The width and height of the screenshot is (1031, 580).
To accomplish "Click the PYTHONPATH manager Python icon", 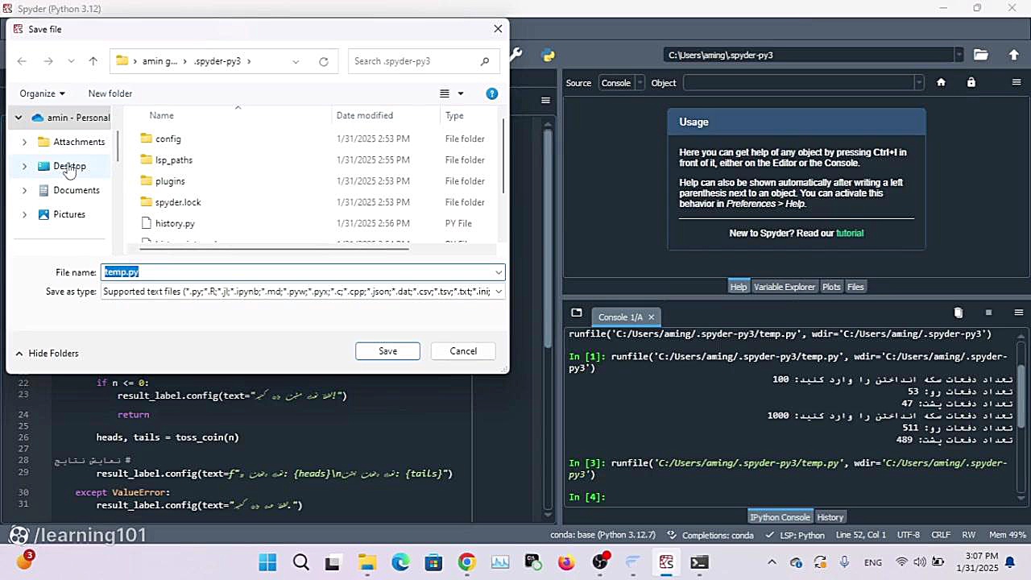I will [549, 55].
